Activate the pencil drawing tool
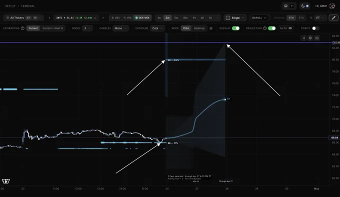340x197 pixels. click(x=333, y=18)
